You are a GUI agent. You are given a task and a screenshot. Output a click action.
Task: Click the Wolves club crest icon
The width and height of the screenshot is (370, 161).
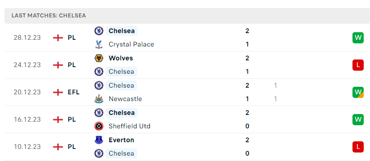99,58
